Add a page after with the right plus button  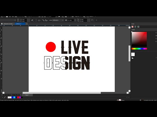(x=20, y=95)
